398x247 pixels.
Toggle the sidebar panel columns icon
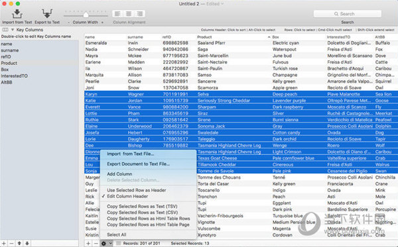click(5, 30)
